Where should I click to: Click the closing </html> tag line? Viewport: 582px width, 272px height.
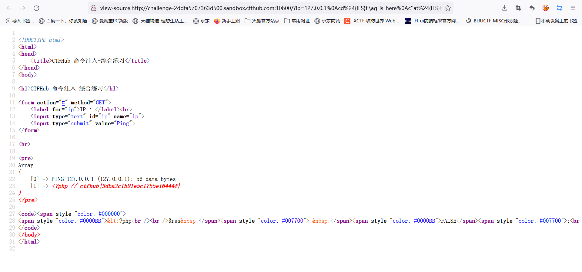29,242
